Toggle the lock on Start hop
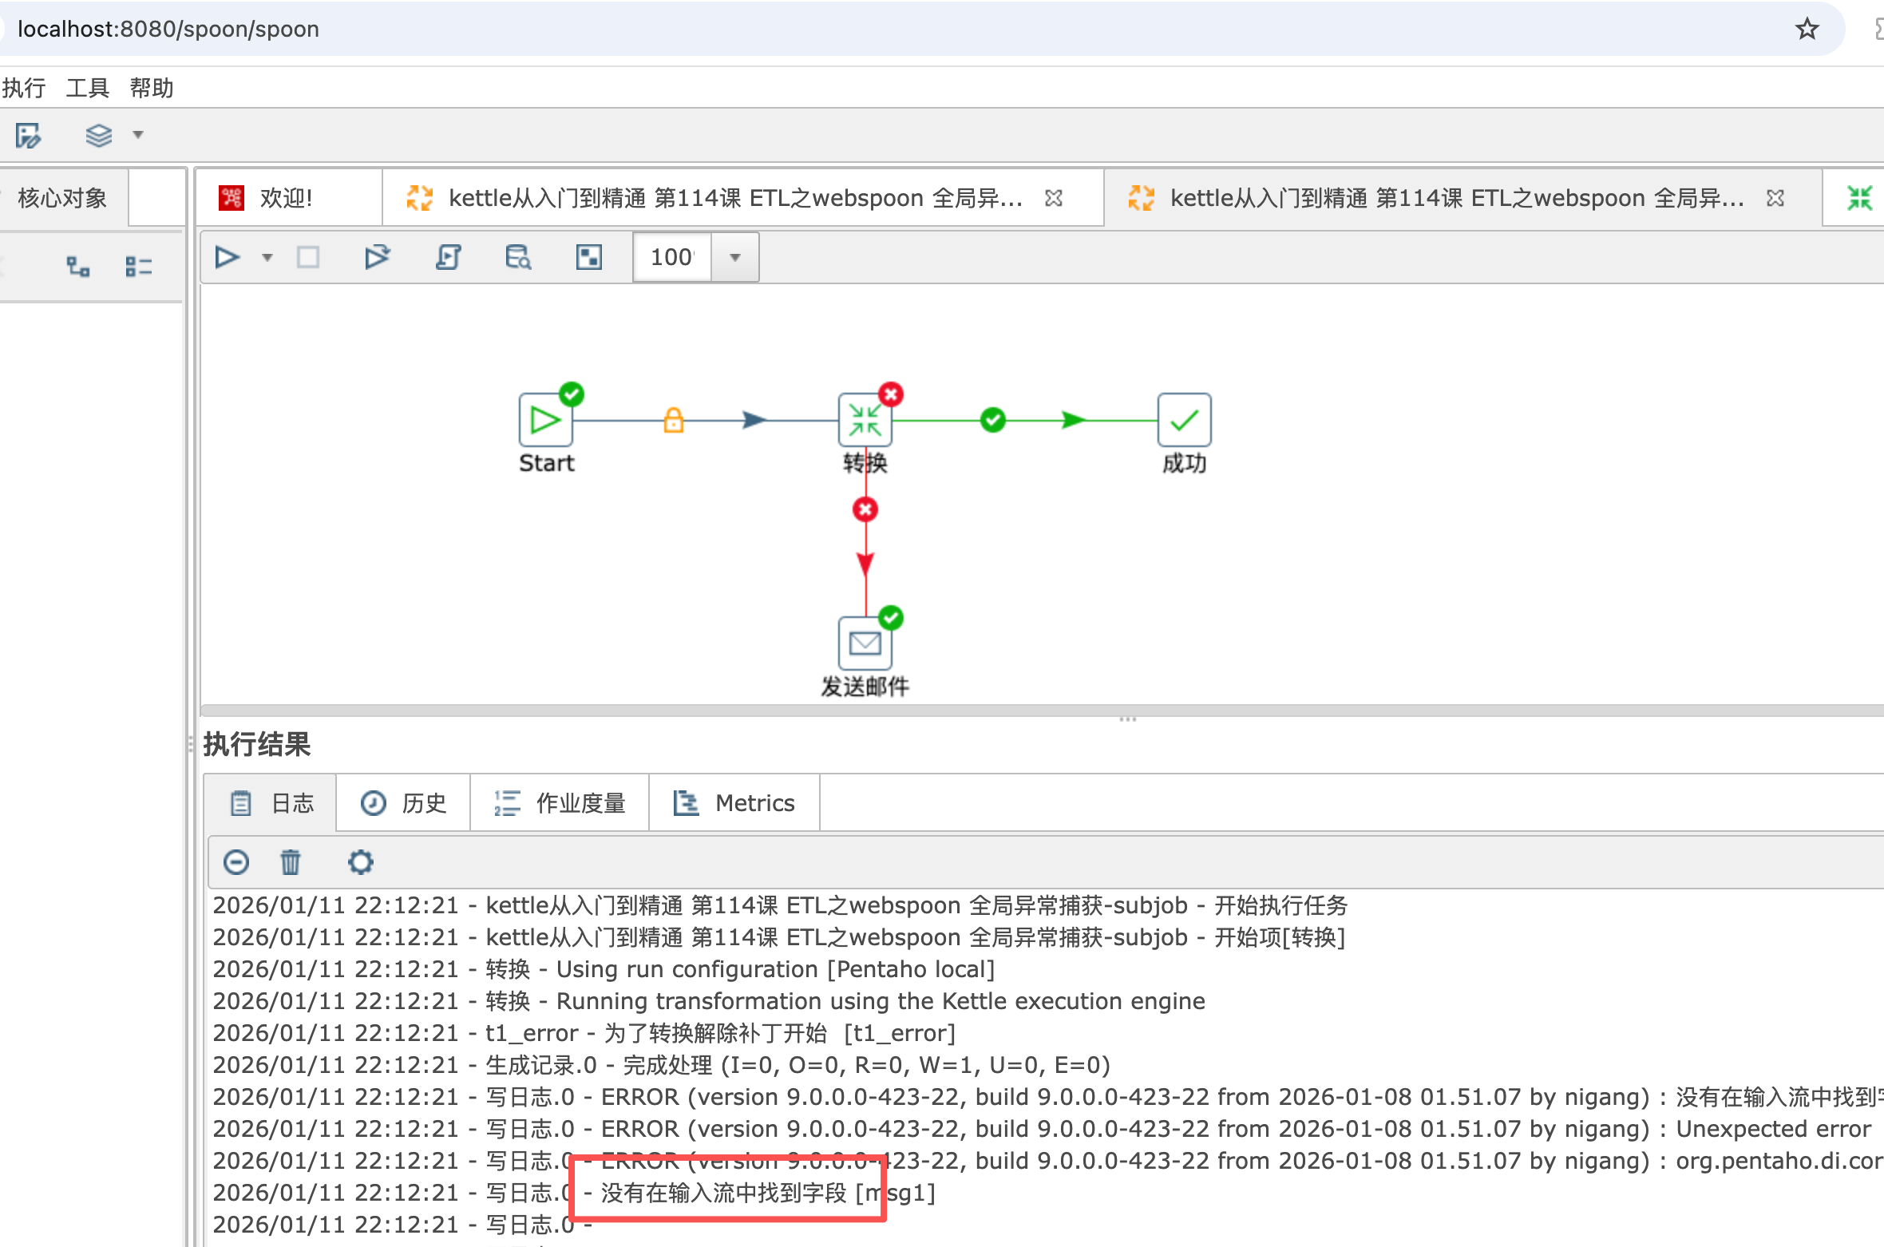This screenshot has width=1884, height=1247. coord(674,420)
